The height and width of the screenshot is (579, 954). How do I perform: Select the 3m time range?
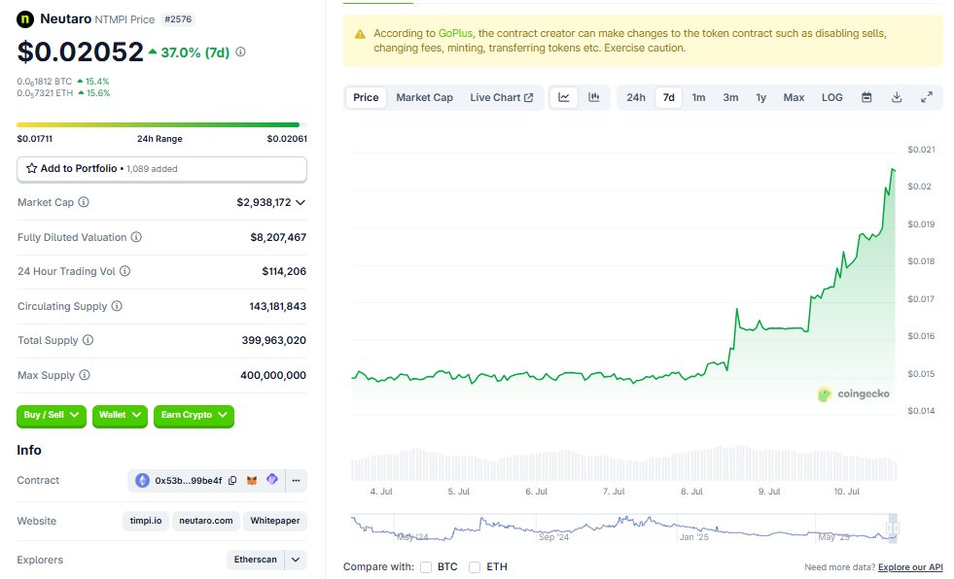click(x=730, y=97)
